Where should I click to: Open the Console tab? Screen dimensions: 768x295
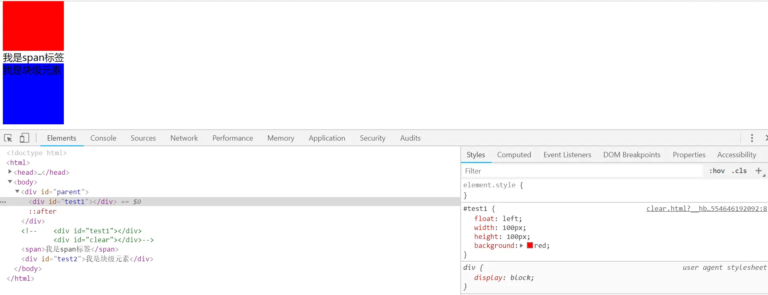(103, 138)
